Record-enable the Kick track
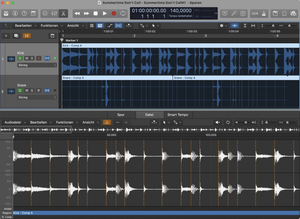This screenshot has height=219, width=300. tap(39, 58)
